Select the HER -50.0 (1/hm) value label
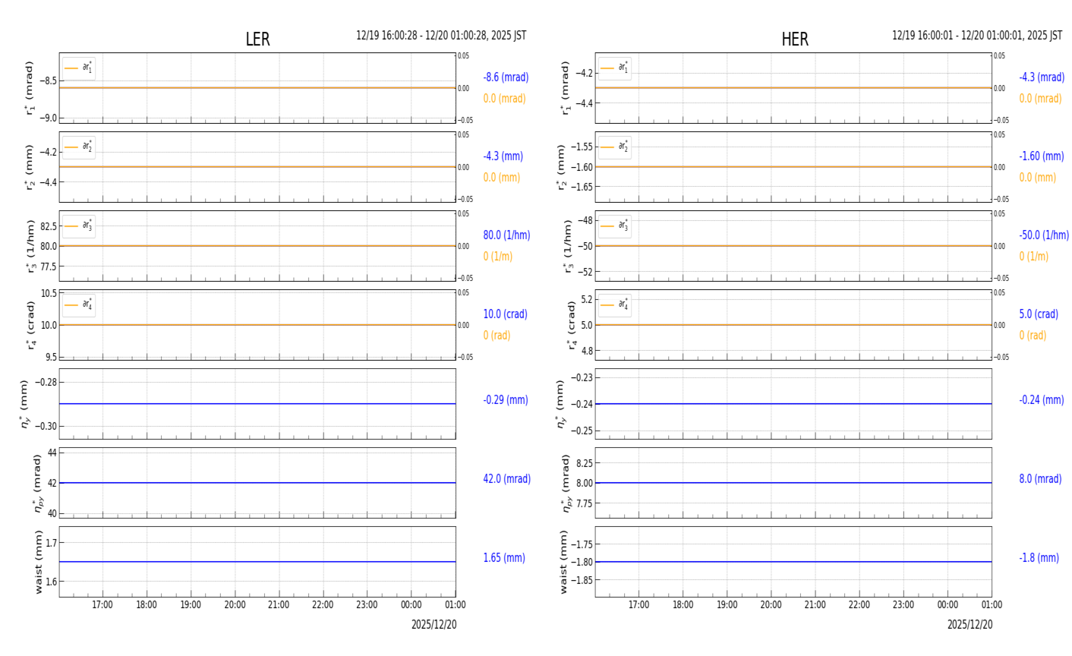The width and height of the screenshot is (1072, 656). click(1044, 235)
